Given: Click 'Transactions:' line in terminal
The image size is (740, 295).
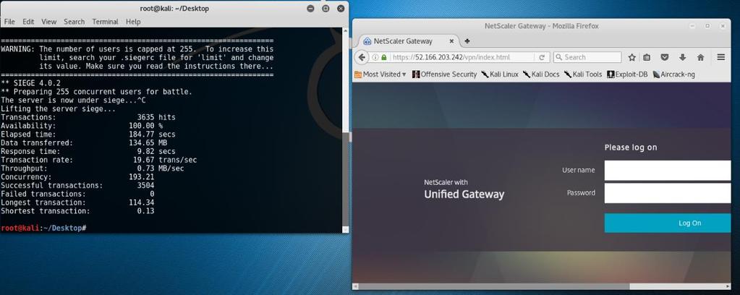Looking at the screenshot, I should [88, 118].
